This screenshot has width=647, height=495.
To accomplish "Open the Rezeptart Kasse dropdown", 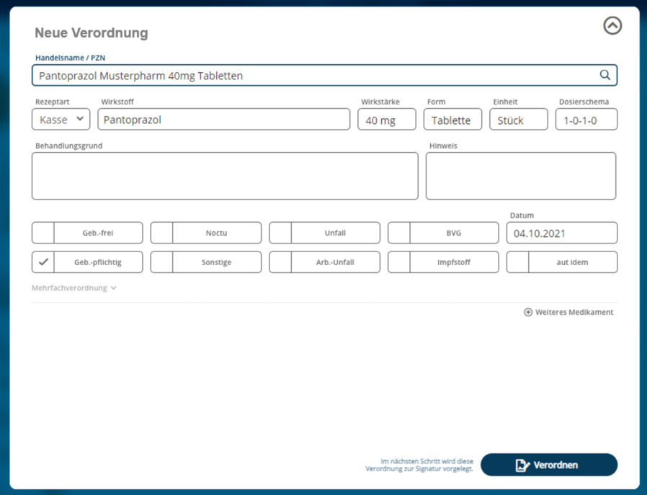I will point(61,120).
